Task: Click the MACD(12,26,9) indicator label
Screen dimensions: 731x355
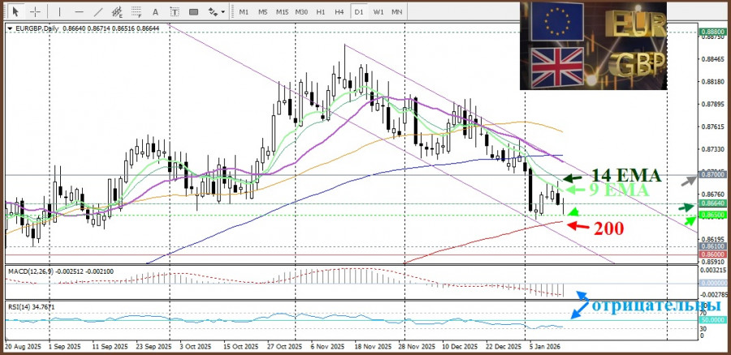Action: pyautogui.click(x=31, y=271)
